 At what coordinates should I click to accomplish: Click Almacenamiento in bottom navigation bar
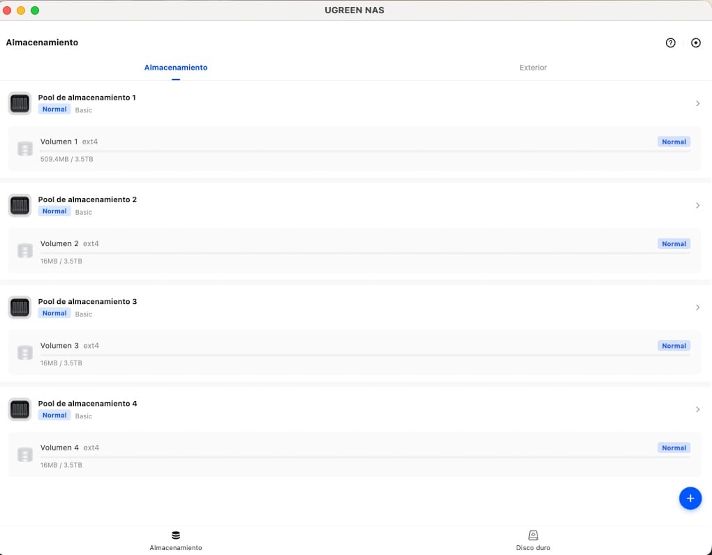176,540
